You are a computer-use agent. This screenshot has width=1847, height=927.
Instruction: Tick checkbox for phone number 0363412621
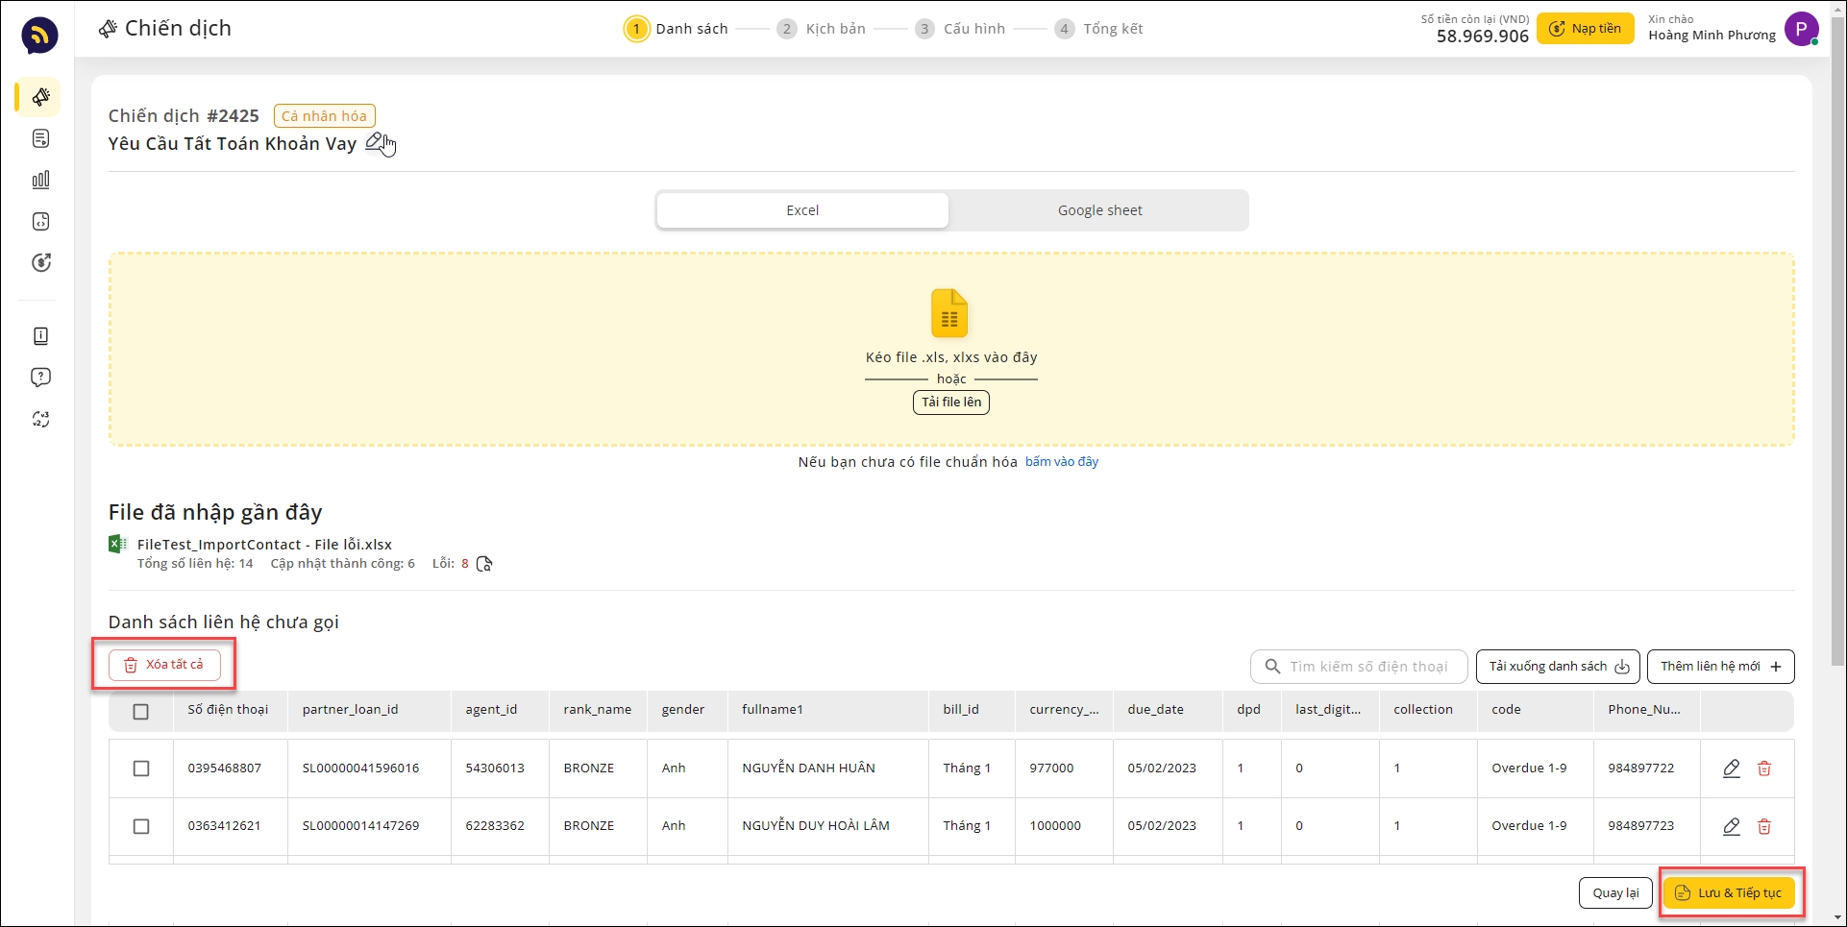pos(141,826)
